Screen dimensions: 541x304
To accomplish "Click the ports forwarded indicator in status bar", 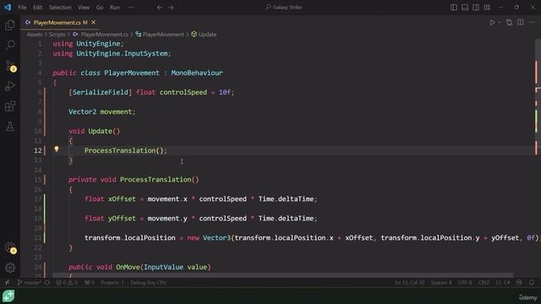I will pos(90,283).
